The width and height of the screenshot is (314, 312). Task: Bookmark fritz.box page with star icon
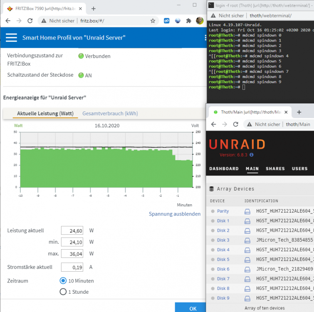tap(153, 21)
